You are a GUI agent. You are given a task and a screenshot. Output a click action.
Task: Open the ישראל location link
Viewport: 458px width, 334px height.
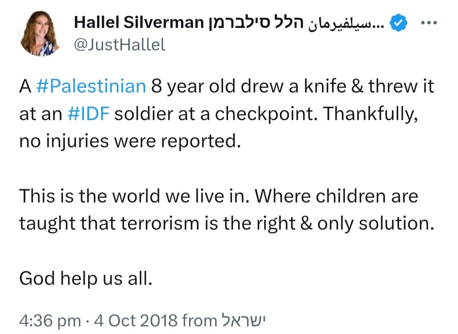point(243,320)
